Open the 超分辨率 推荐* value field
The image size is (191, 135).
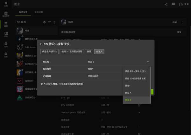click(x=90, y=69)
